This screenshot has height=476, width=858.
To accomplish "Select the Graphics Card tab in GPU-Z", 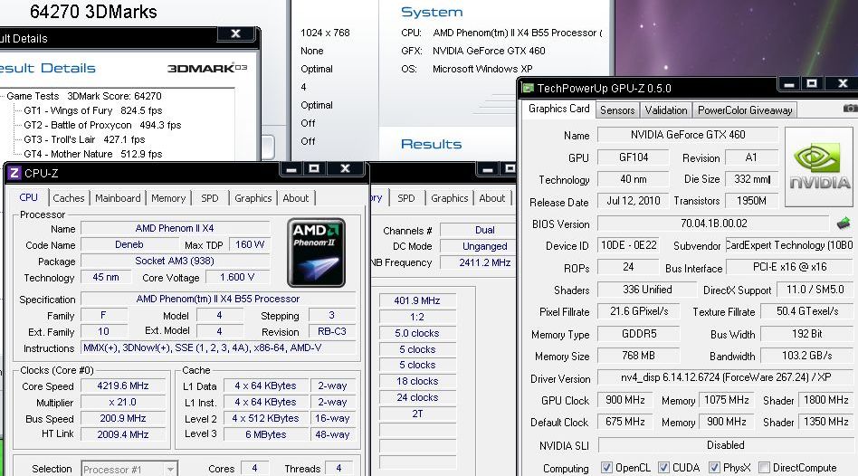I will 558,109.
